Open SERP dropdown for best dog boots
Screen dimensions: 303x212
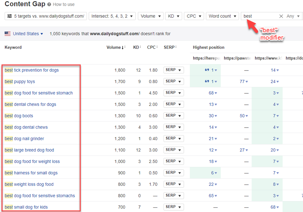click(173, 116)
